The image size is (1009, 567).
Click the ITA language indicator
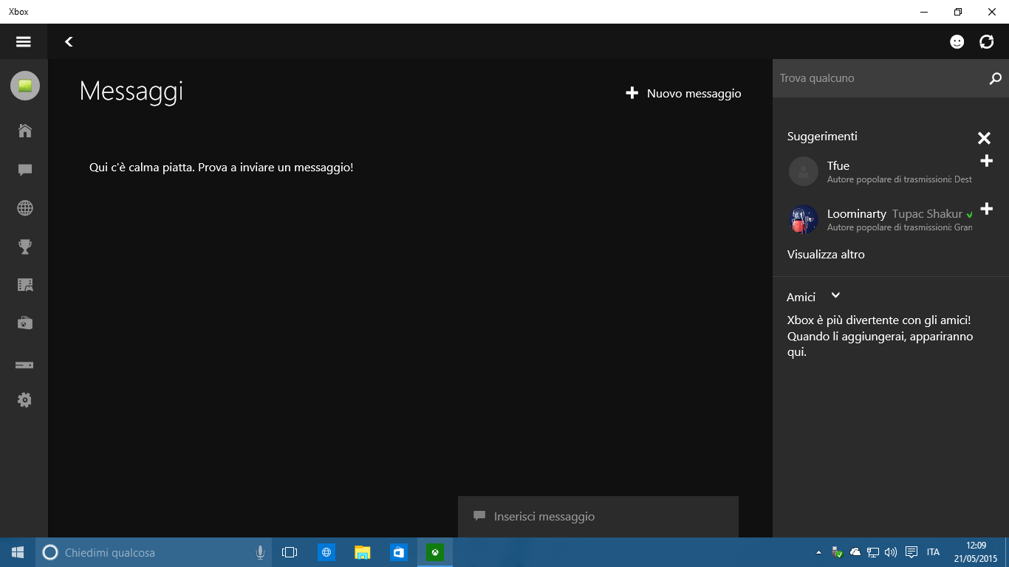click(933, 552)
